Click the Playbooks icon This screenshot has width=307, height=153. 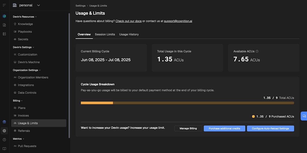point(15,32)
